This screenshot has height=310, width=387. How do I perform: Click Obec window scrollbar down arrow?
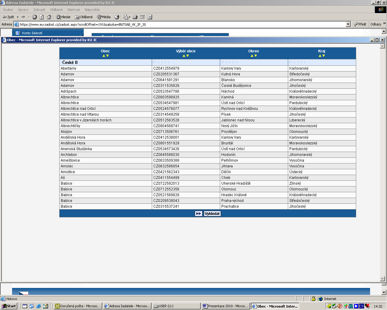pyautogui.click(x=382, y=279)
